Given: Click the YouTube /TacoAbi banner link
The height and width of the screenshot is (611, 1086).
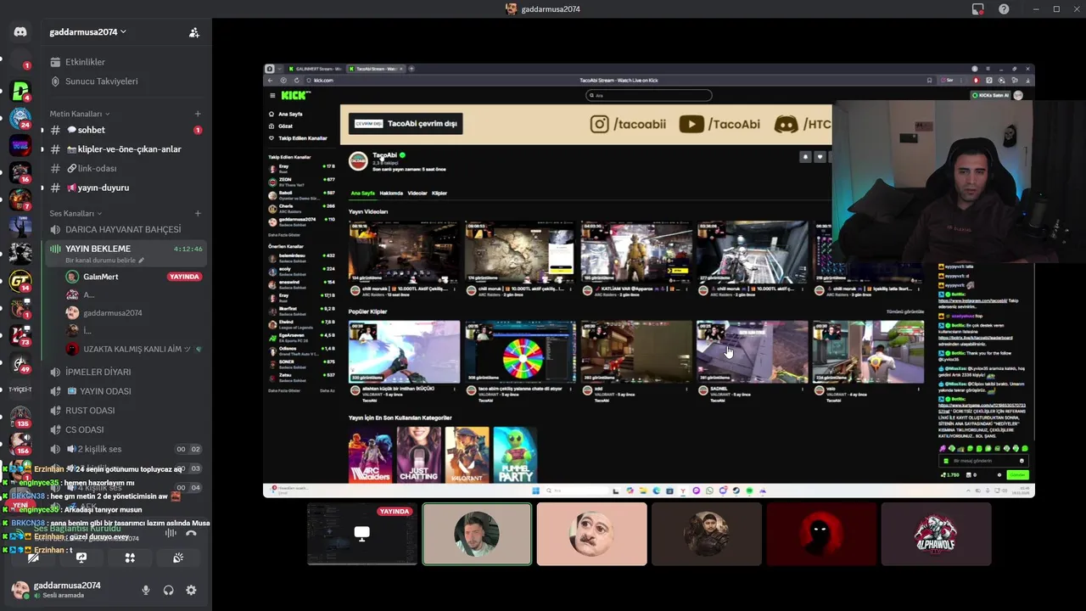Looking at the screenshot, I should click(719, 124).
